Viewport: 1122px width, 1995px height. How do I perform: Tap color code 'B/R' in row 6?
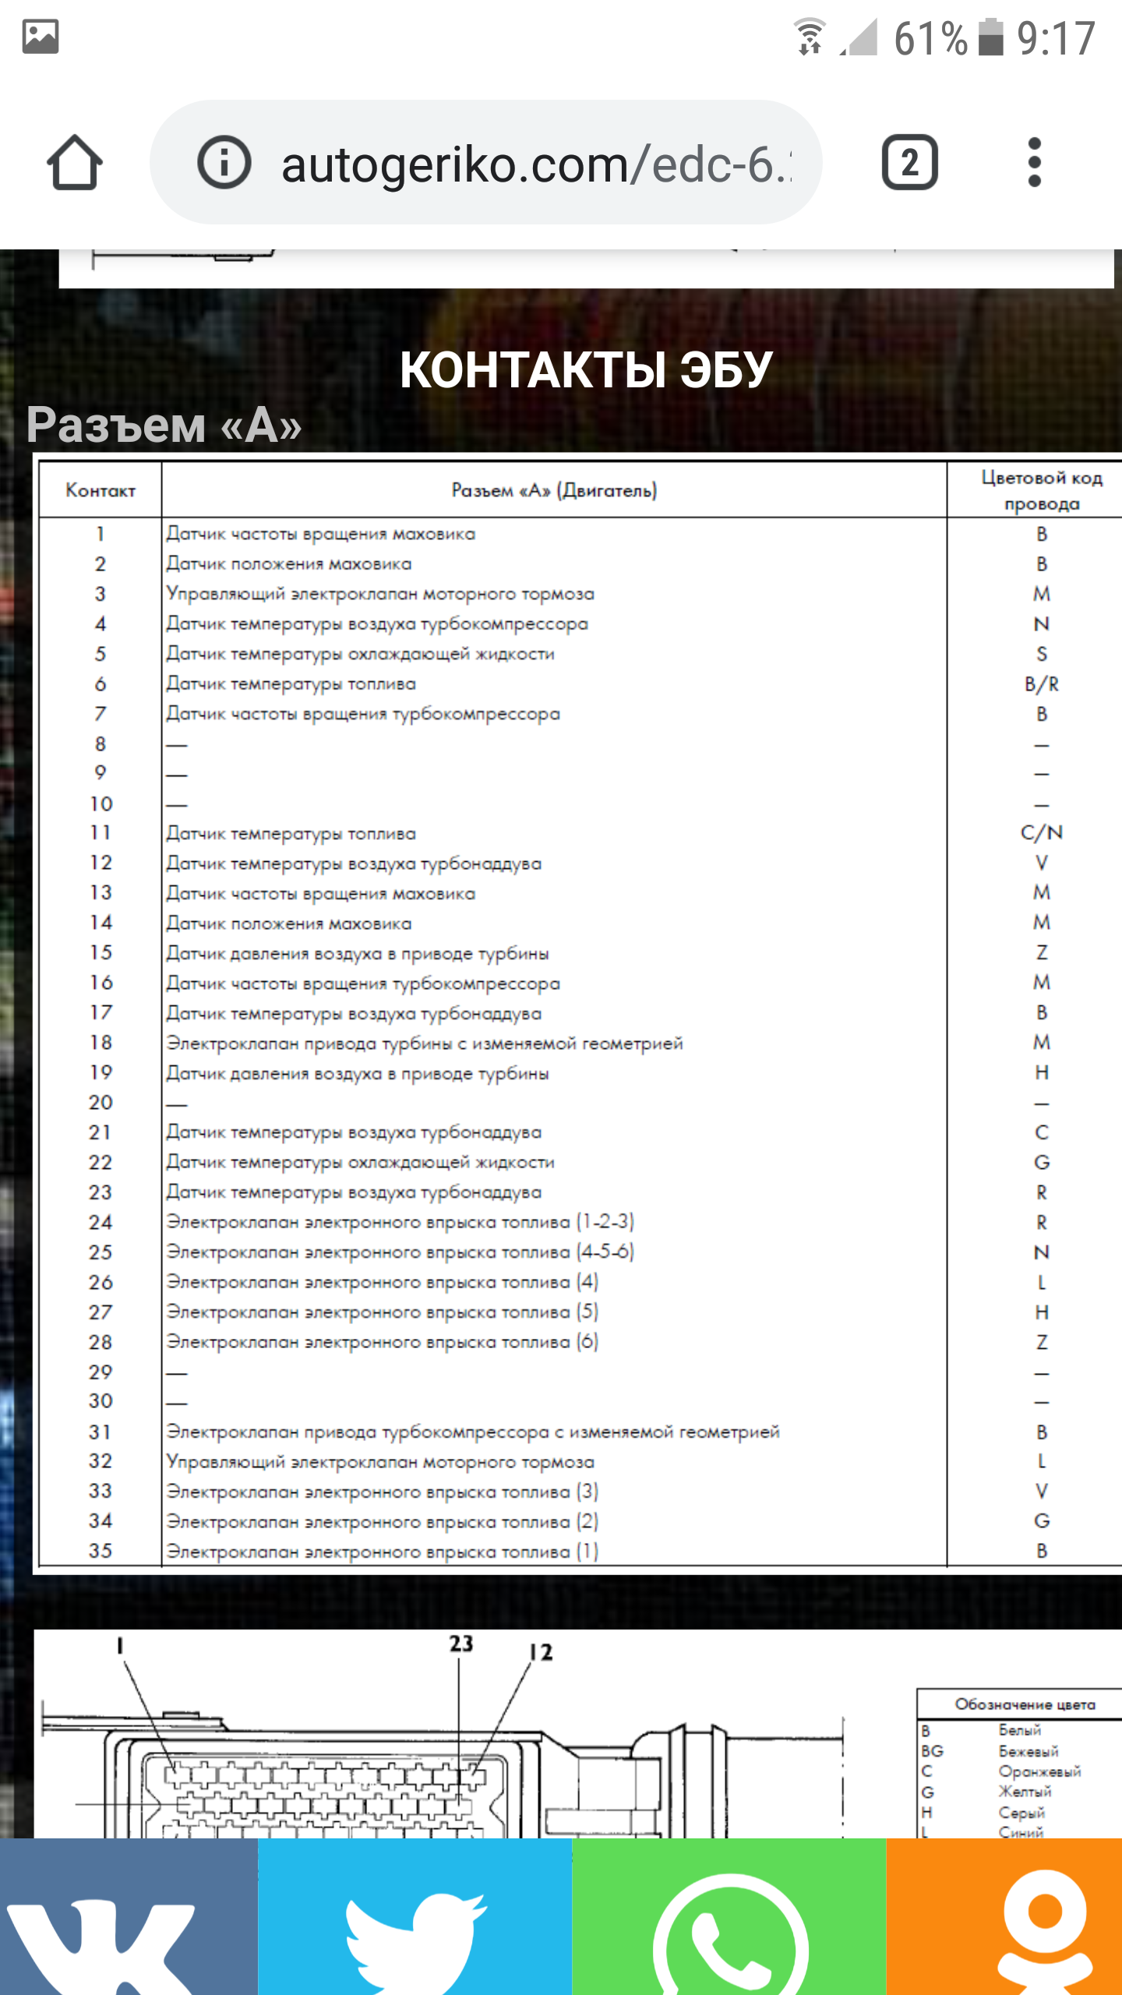[x=1042, y=684]
